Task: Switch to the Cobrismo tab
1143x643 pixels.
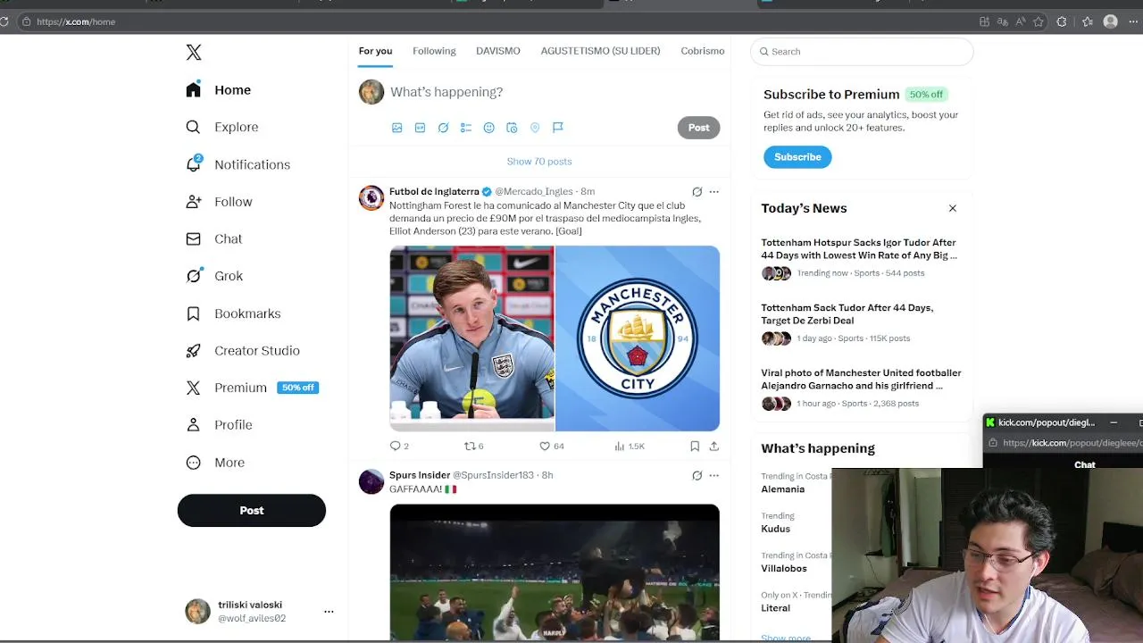Action: 703,51
